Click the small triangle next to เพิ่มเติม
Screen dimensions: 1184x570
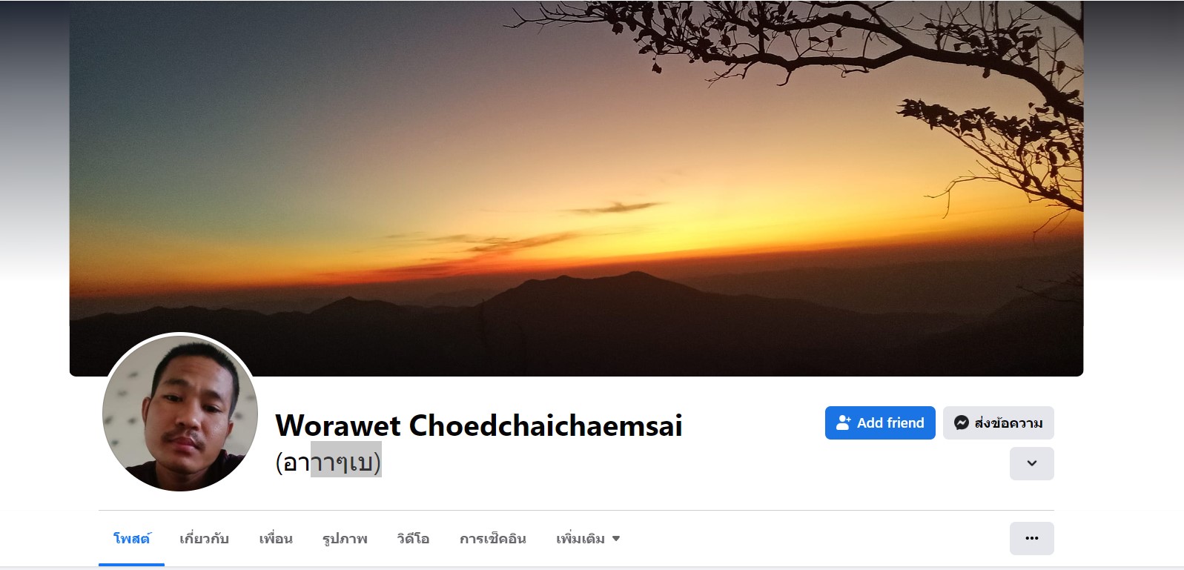click(615, 539)
